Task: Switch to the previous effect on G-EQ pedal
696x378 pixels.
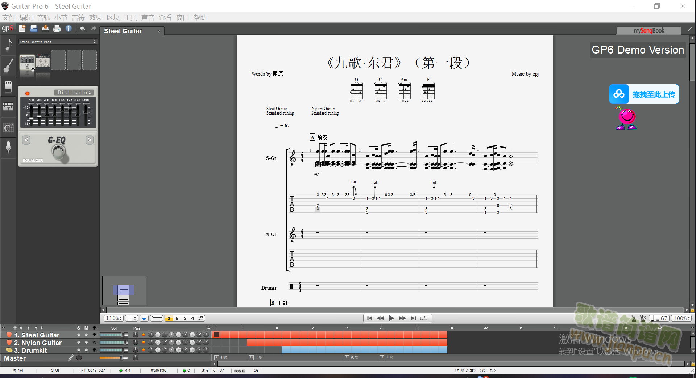Action: [x=26, y=140]
